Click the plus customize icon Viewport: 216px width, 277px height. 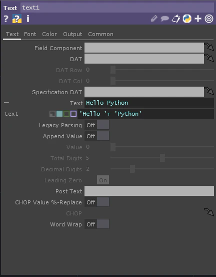[198, 19]
